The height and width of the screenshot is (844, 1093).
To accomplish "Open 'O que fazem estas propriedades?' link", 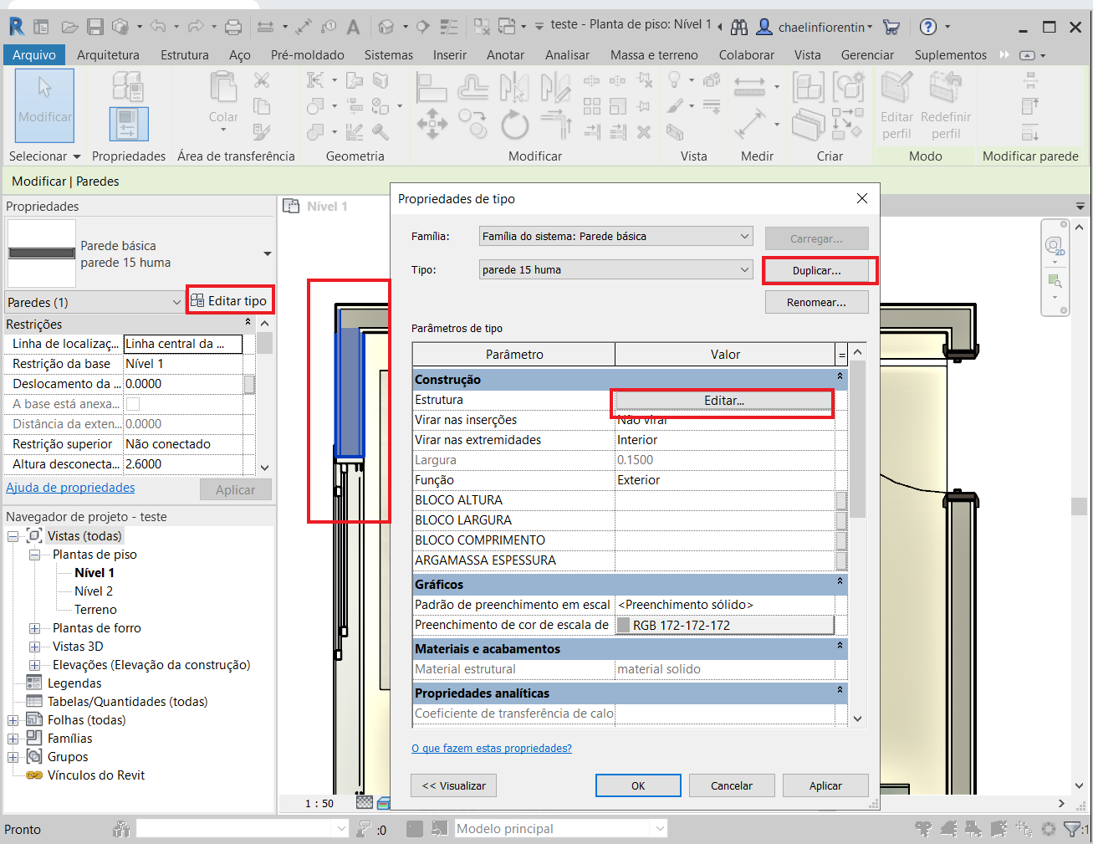I will coord(492,749).
